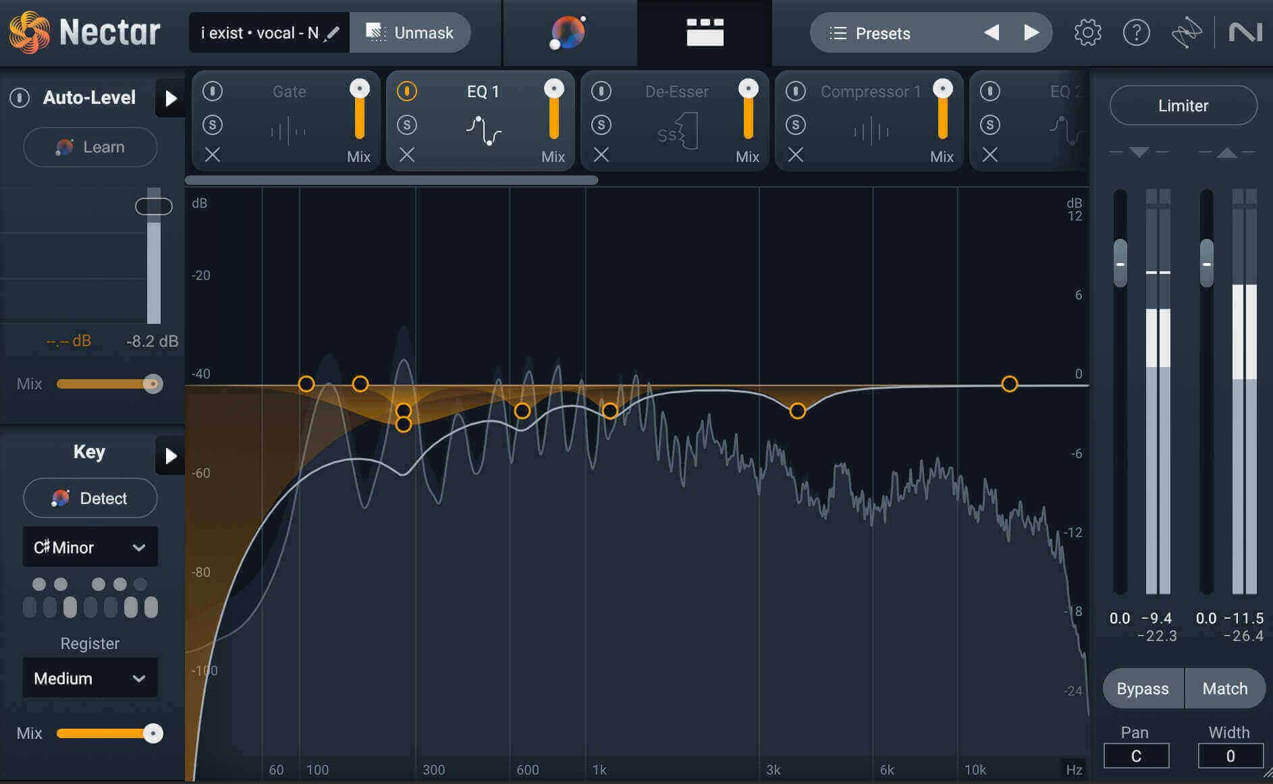Screen dimensions: 1273x784
Task: Enable Compressor 1 power button
Action: tap(796, 90)
